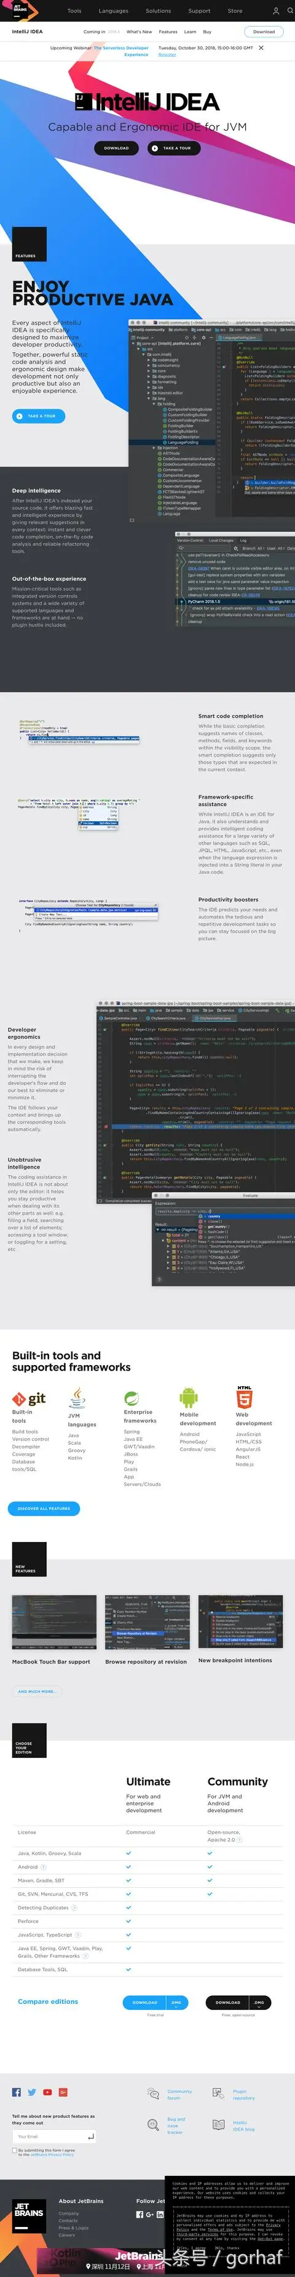Open Plugin repository link text
This screenshot has height=2277, width=295.
[244, 2094]
